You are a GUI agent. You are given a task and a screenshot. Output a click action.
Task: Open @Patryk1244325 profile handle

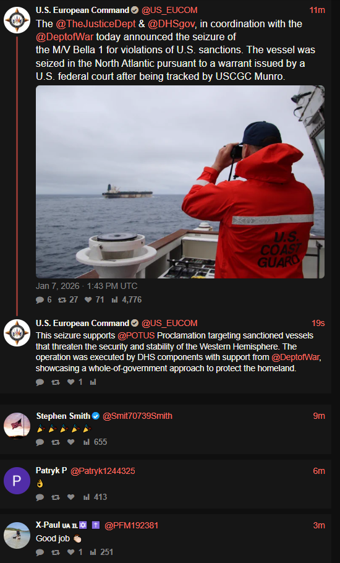103,471
